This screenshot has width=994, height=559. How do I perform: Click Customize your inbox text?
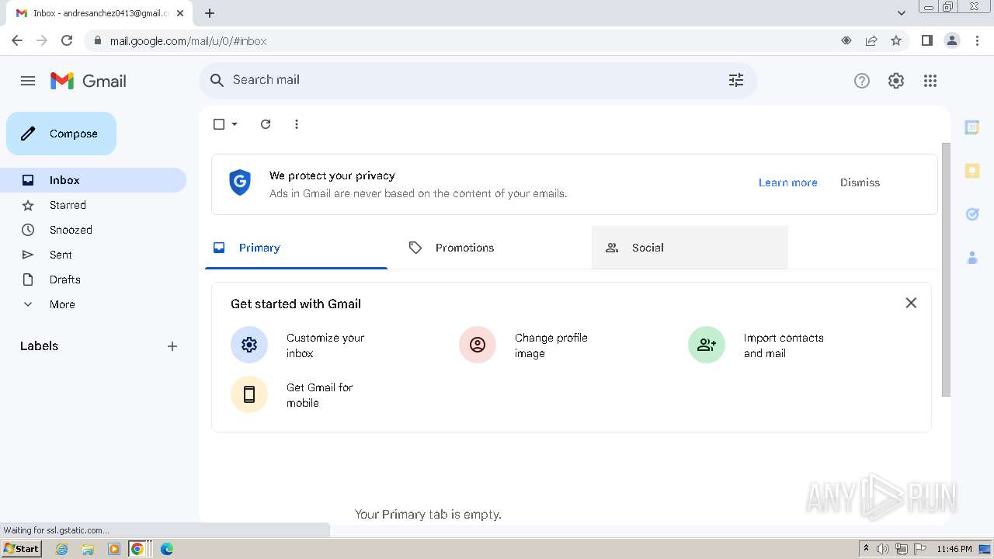pyautogui.click(x=325, y=345)
